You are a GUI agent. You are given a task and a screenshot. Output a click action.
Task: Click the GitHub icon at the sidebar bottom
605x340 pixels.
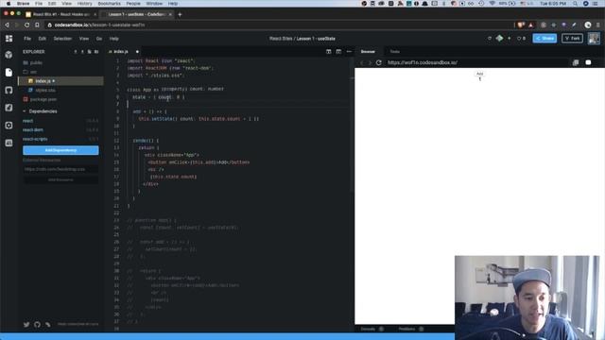pos(37,325)
